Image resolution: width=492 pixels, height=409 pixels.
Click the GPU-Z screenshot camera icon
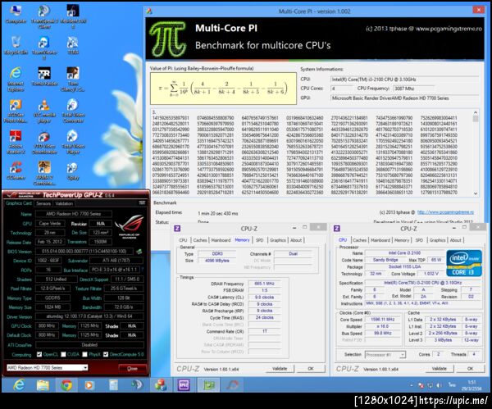pos(142,203)
